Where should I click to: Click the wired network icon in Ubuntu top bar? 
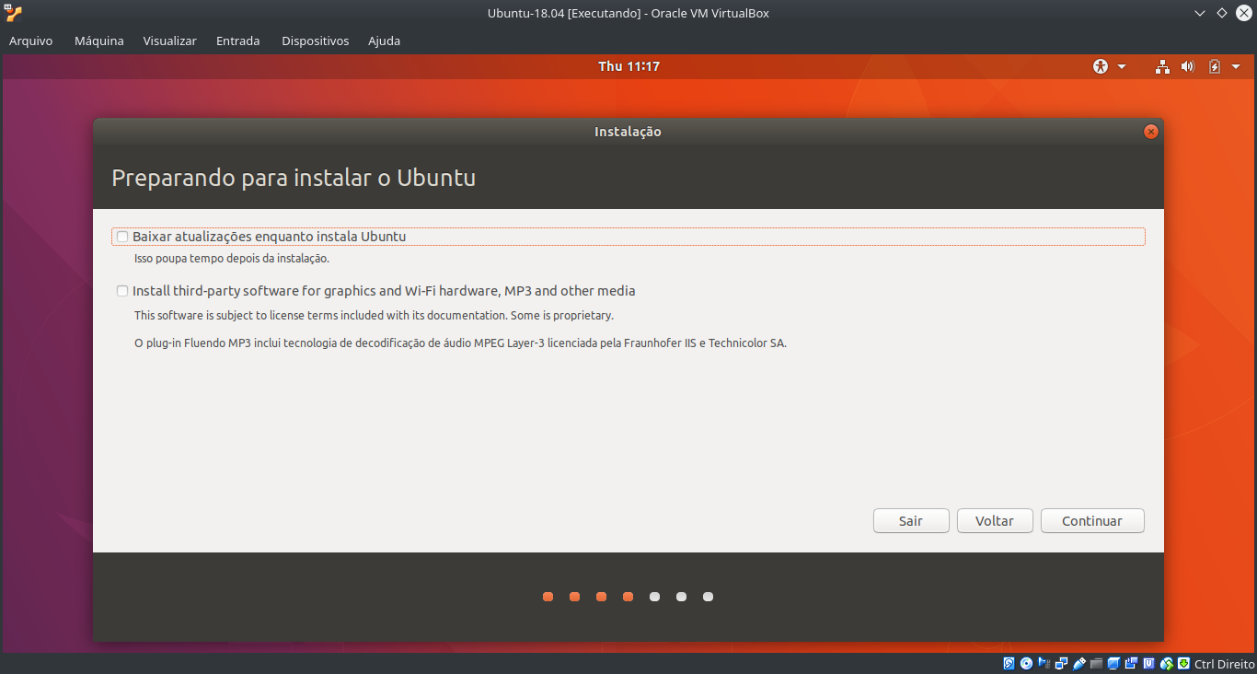click(x=1163, y=66)
